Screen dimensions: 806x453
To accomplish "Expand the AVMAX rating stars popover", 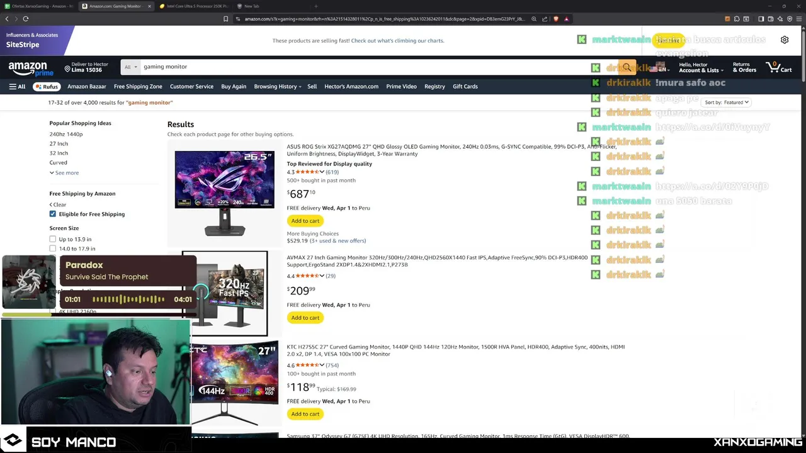I will [x=310, y=276].
